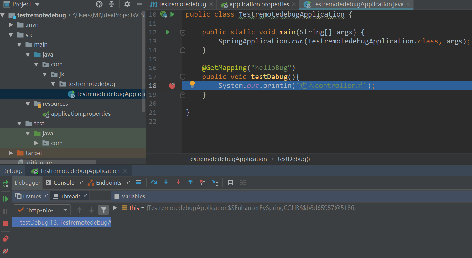Viewport: 472px width, 258px height.
Task: Expand the 'this' variable node
Action: pyautogui.click(x=115, y=208)
